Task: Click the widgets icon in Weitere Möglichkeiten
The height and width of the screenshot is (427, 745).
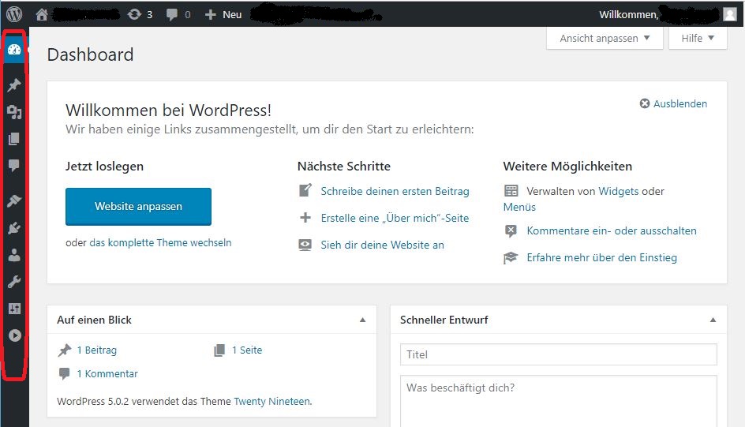Action: [x=511, y=191]
